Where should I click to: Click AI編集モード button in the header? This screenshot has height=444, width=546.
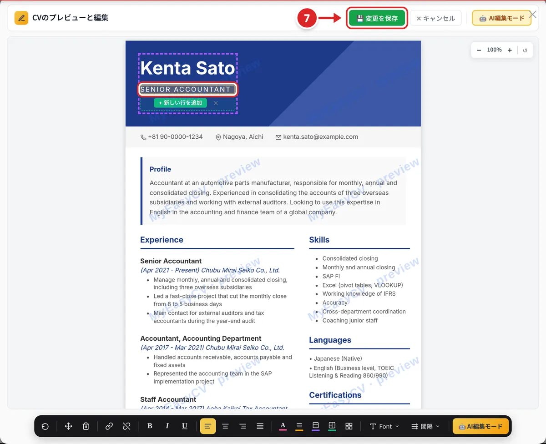click(502, 18)
